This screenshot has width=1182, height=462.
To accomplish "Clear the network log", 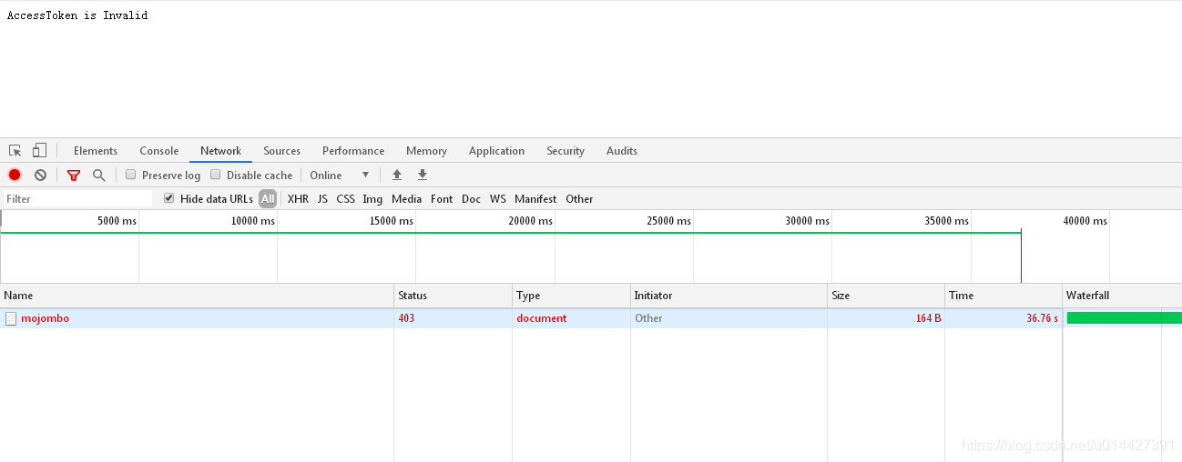I will pos(40,175).
